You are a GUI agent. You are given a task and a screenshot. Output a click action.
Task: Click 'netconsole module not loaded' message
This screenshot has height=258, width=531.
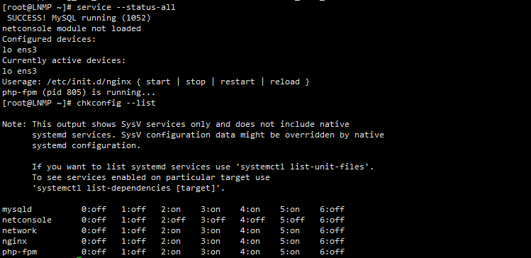[x=72, y=28]
